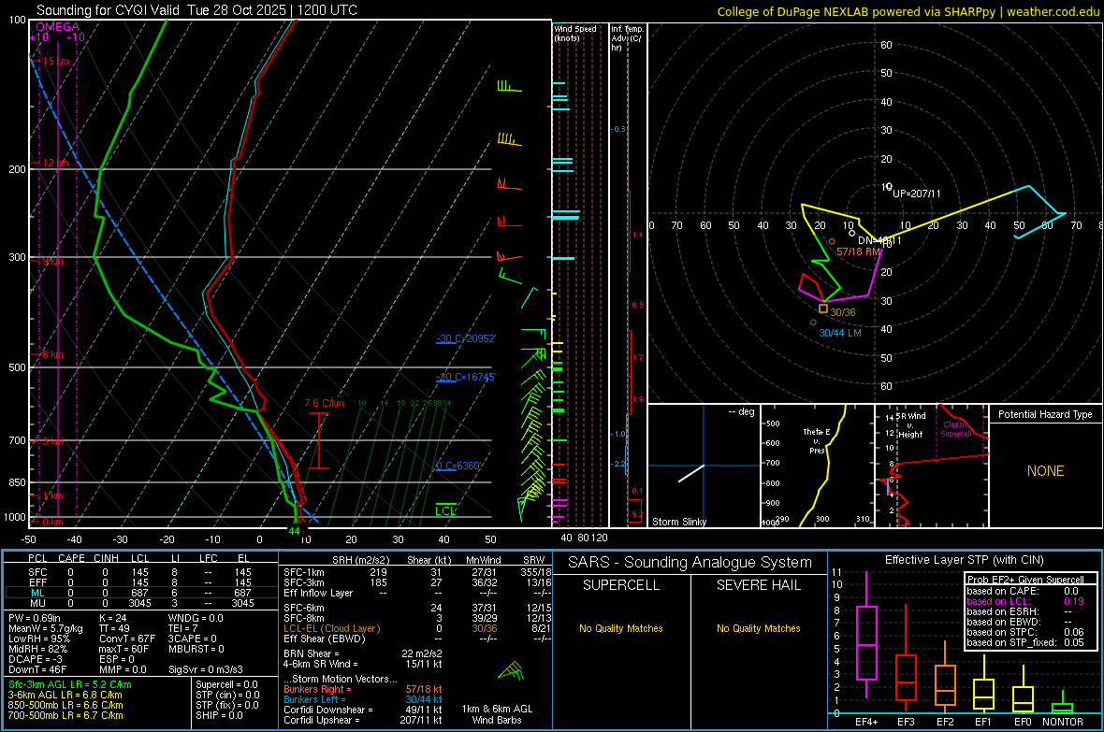This screenshot has width=1104, height=732.
Task: Click the '6 km' height marker
Action: coord(52,354)
